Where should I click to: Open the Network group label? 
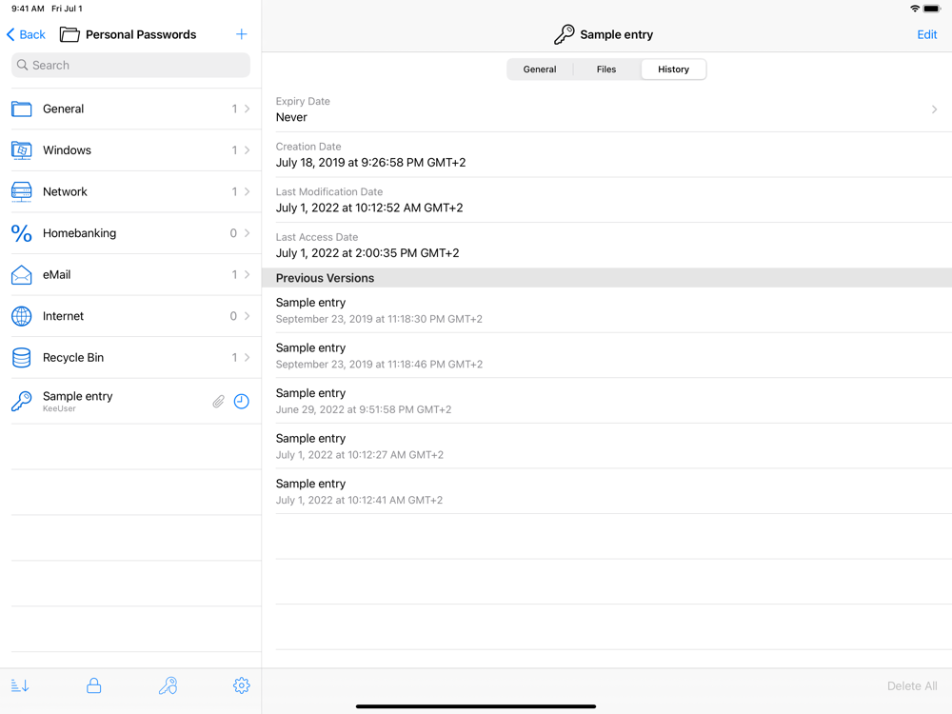(x=65, y=192)
